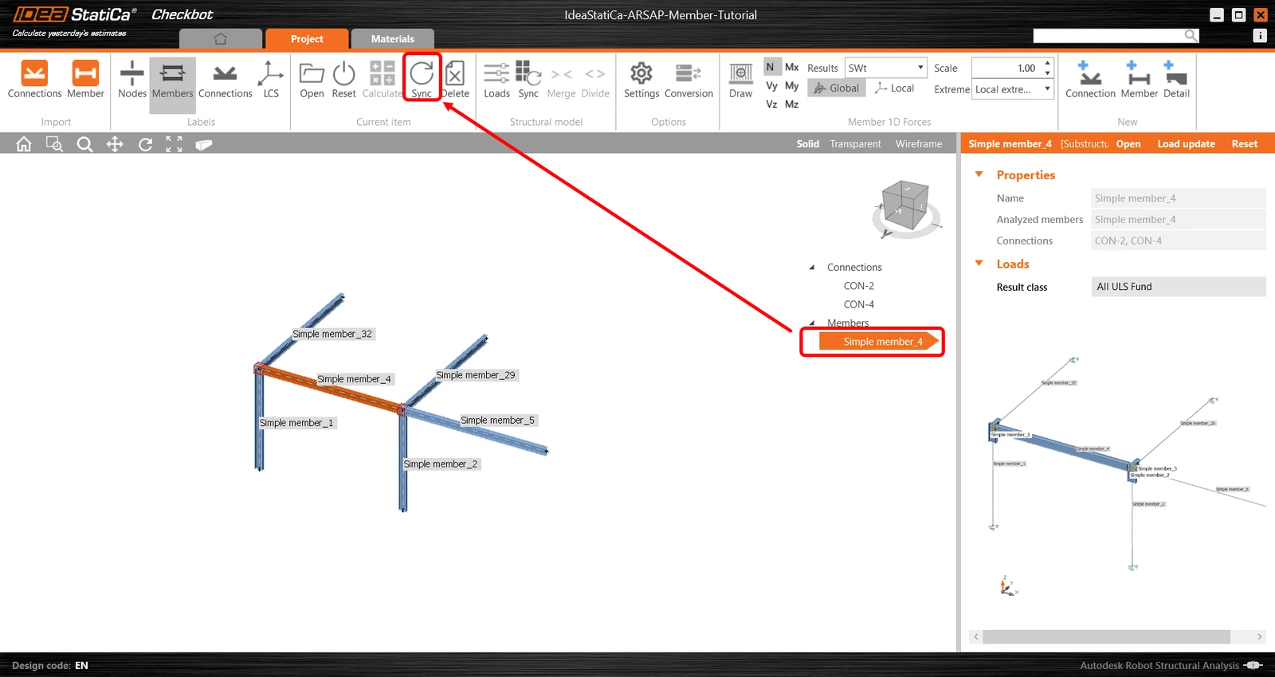Open the home tab
Image resolution: width=1275 pixels, height=677 pixels.
[x=221, y=38]
